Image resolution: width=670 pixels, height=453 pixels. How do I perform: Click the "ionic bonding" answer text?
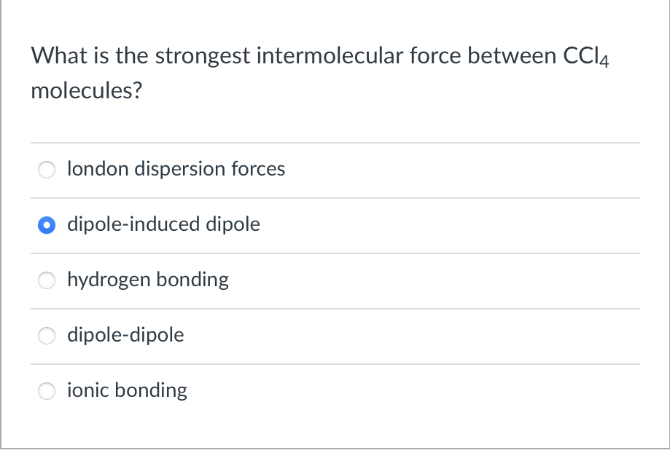pos(127,390)
